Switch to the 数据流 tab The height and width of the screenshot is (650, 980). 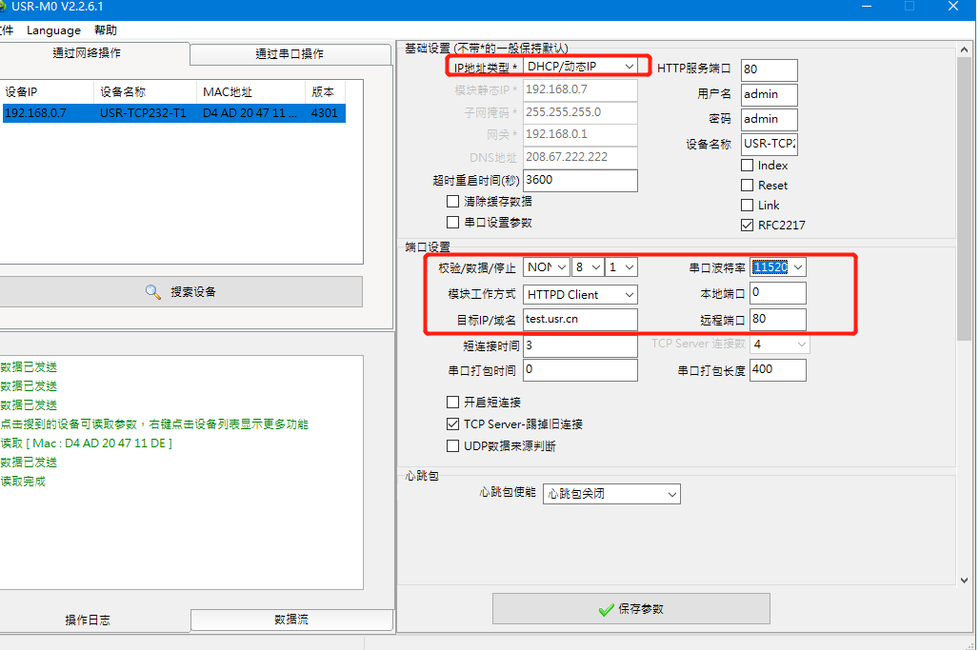[x=291, y=620]
